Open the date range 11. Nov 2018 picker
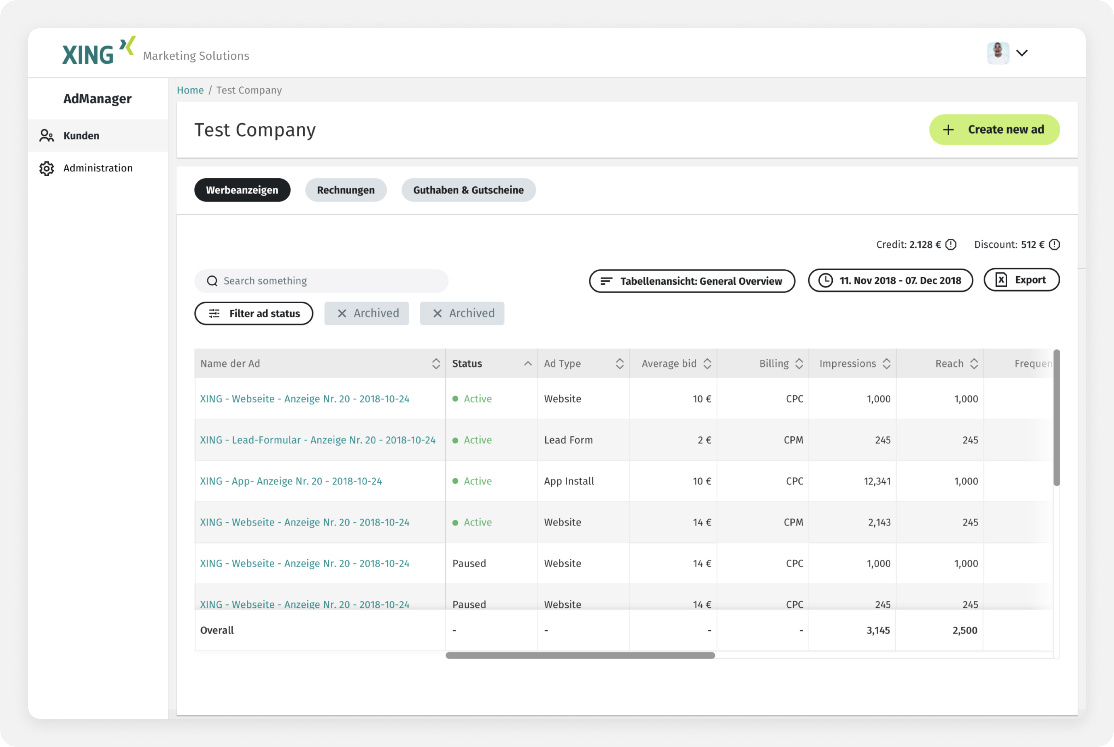 [890, 281]
